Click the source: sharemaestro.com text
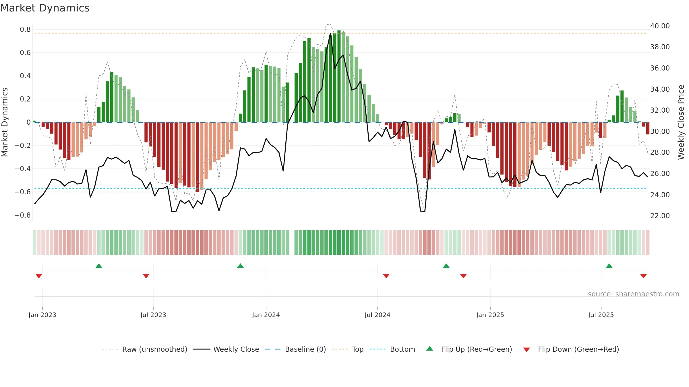Image resolution: width=689 pixels, height=387 pixels. 634,294
